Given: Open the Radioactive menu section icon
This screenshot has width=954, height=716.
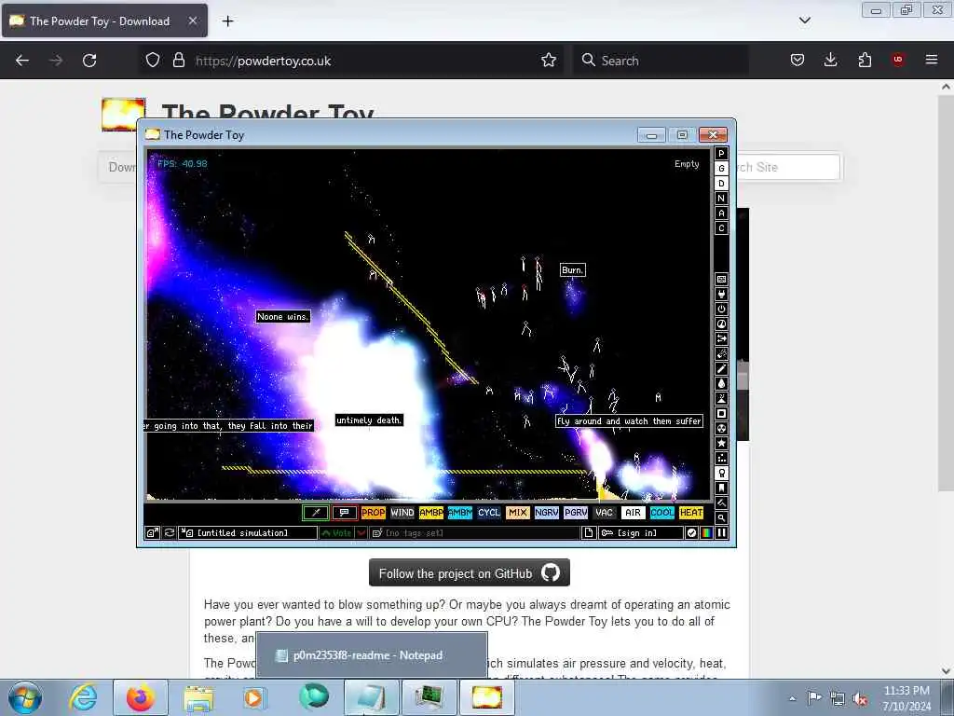Looking at the screenshot, I should [x=721, y=429].
